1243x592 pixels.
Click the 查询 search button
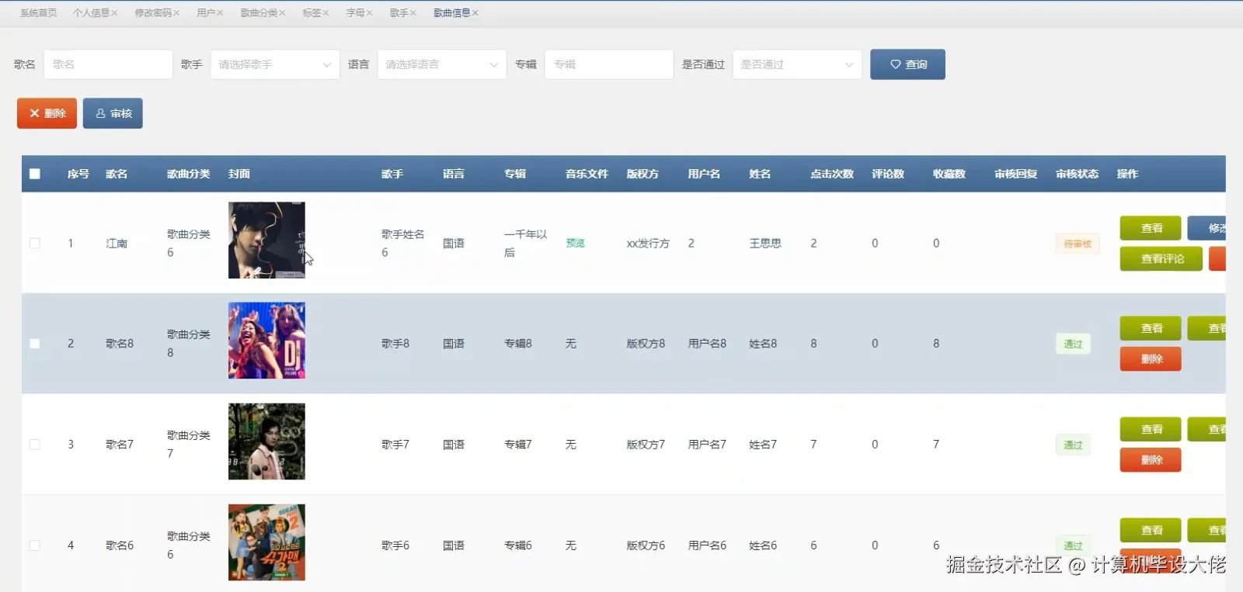[907, 64]
